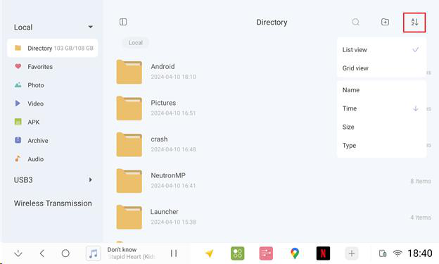Open the Pictures folder icon
Image resolution: width=439 pixels, height=264 pixels.
click(129, 108)
